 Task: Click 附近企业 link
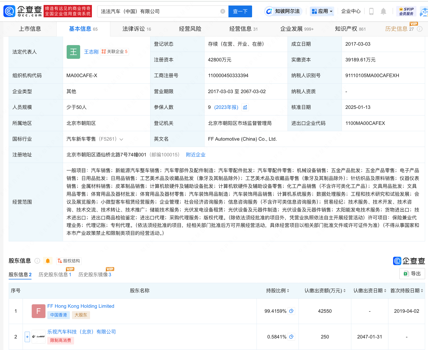point(196,155)
